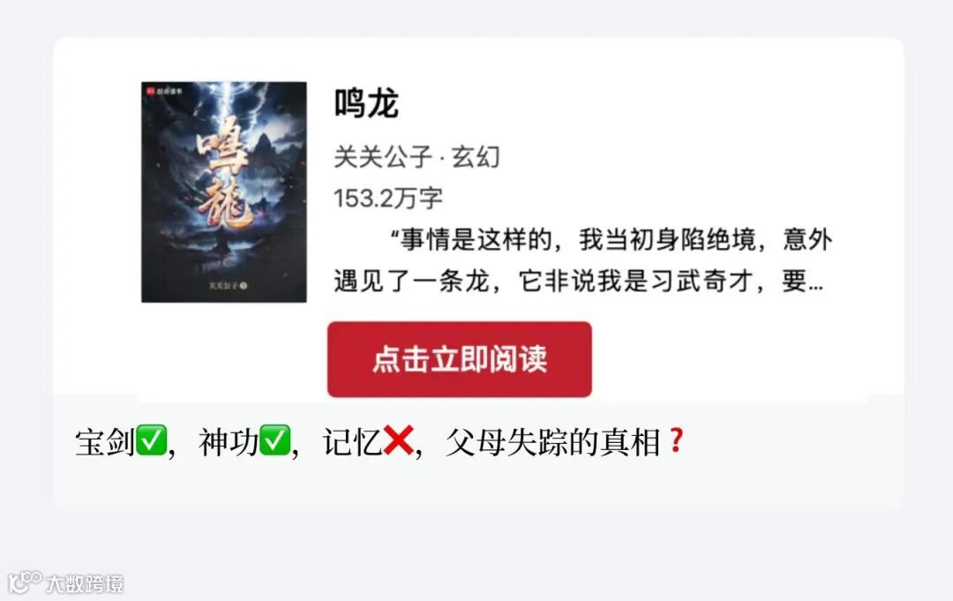Click the 记忆 text
This screenshot has height=601, width=953.
point(352,442)
